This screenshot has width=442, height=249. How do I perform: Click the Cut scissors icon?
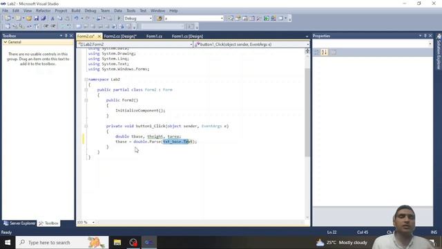[52, 19]
